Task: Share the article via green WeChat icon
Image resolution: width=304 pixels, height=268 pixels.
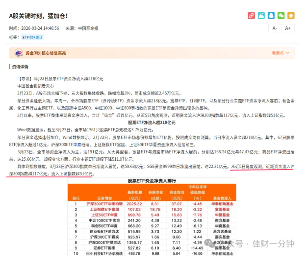Action: [281, 16]
